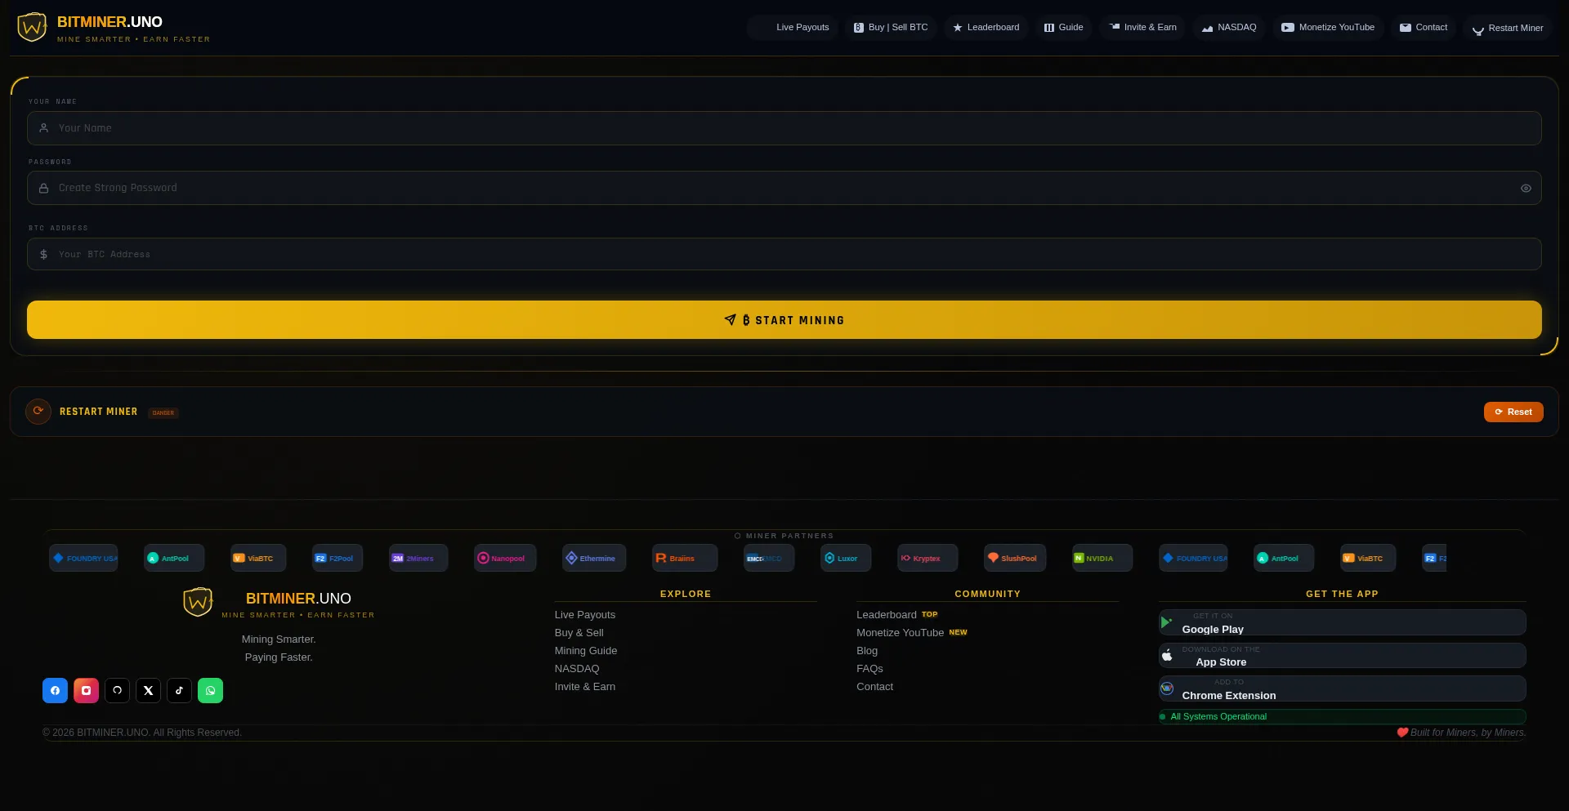
Task: Open Monetize YouTube link in footer Community list
Action: [900, 633]
